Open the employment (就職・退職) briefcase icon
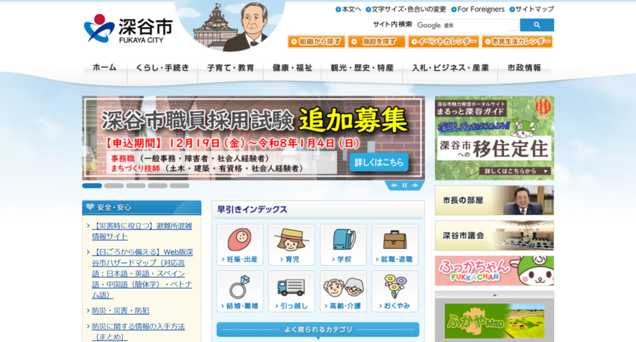 tap(394, 245)
